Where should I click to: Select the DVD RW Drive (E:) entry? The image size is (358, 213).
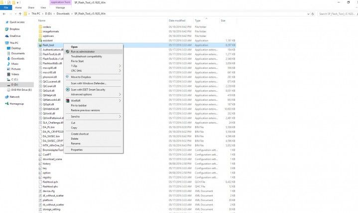point(19,90)
